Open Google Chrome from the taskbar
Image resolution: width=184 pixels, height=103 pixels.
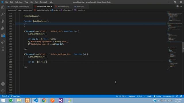point(44,100)
